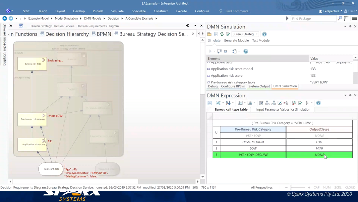Switch to the BPMN diagram tab
Viewport: 358px width, 202px height.
(x=102, y=34)
